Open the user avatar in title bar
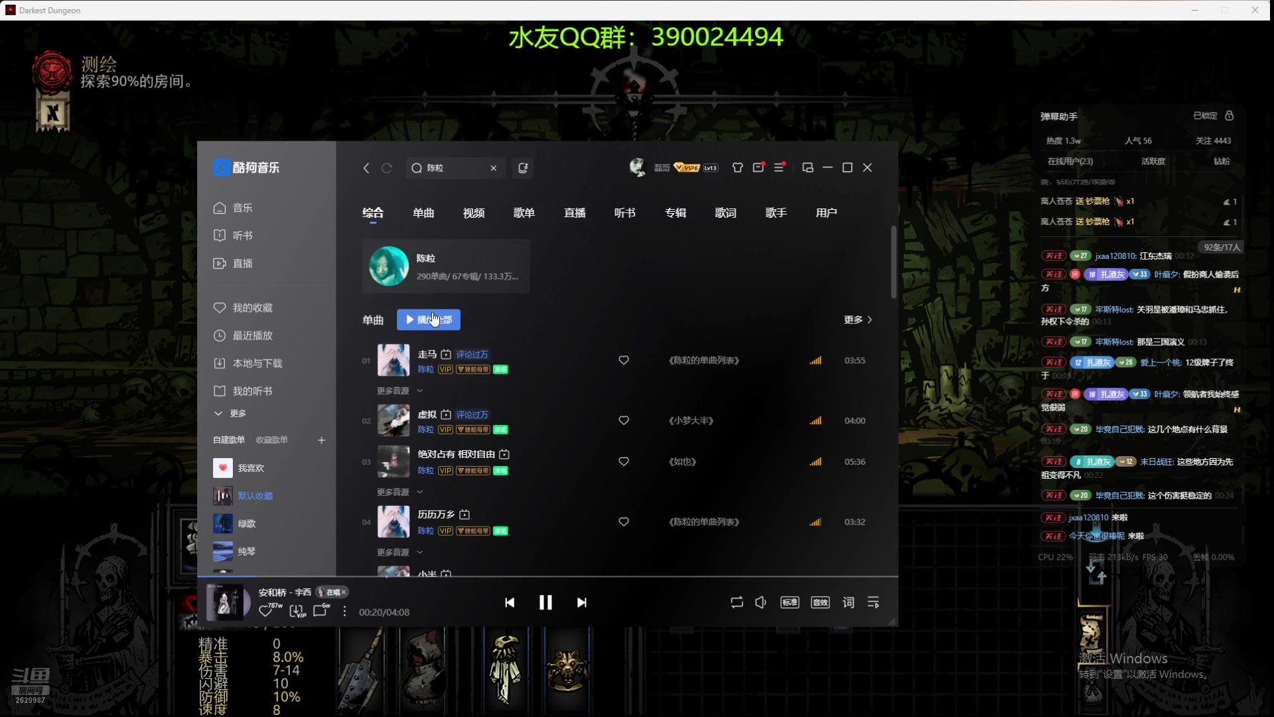 pyautogui.click(x=637, y=167)
